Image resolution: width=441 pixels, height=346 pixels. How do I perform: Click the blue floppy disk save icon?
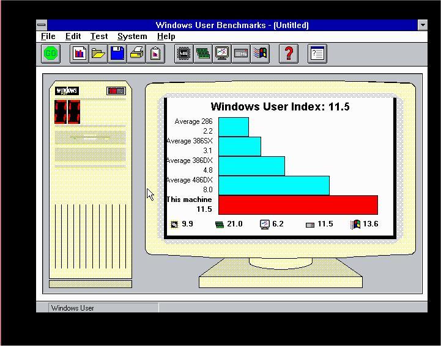click(x=117, y=53)
